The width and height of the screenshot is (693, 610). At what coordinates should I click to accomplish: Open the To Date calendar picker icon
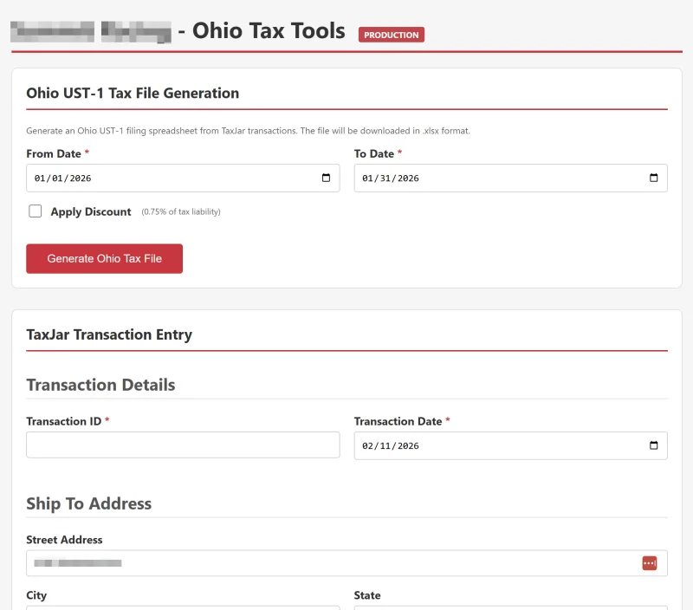(655, 178)
